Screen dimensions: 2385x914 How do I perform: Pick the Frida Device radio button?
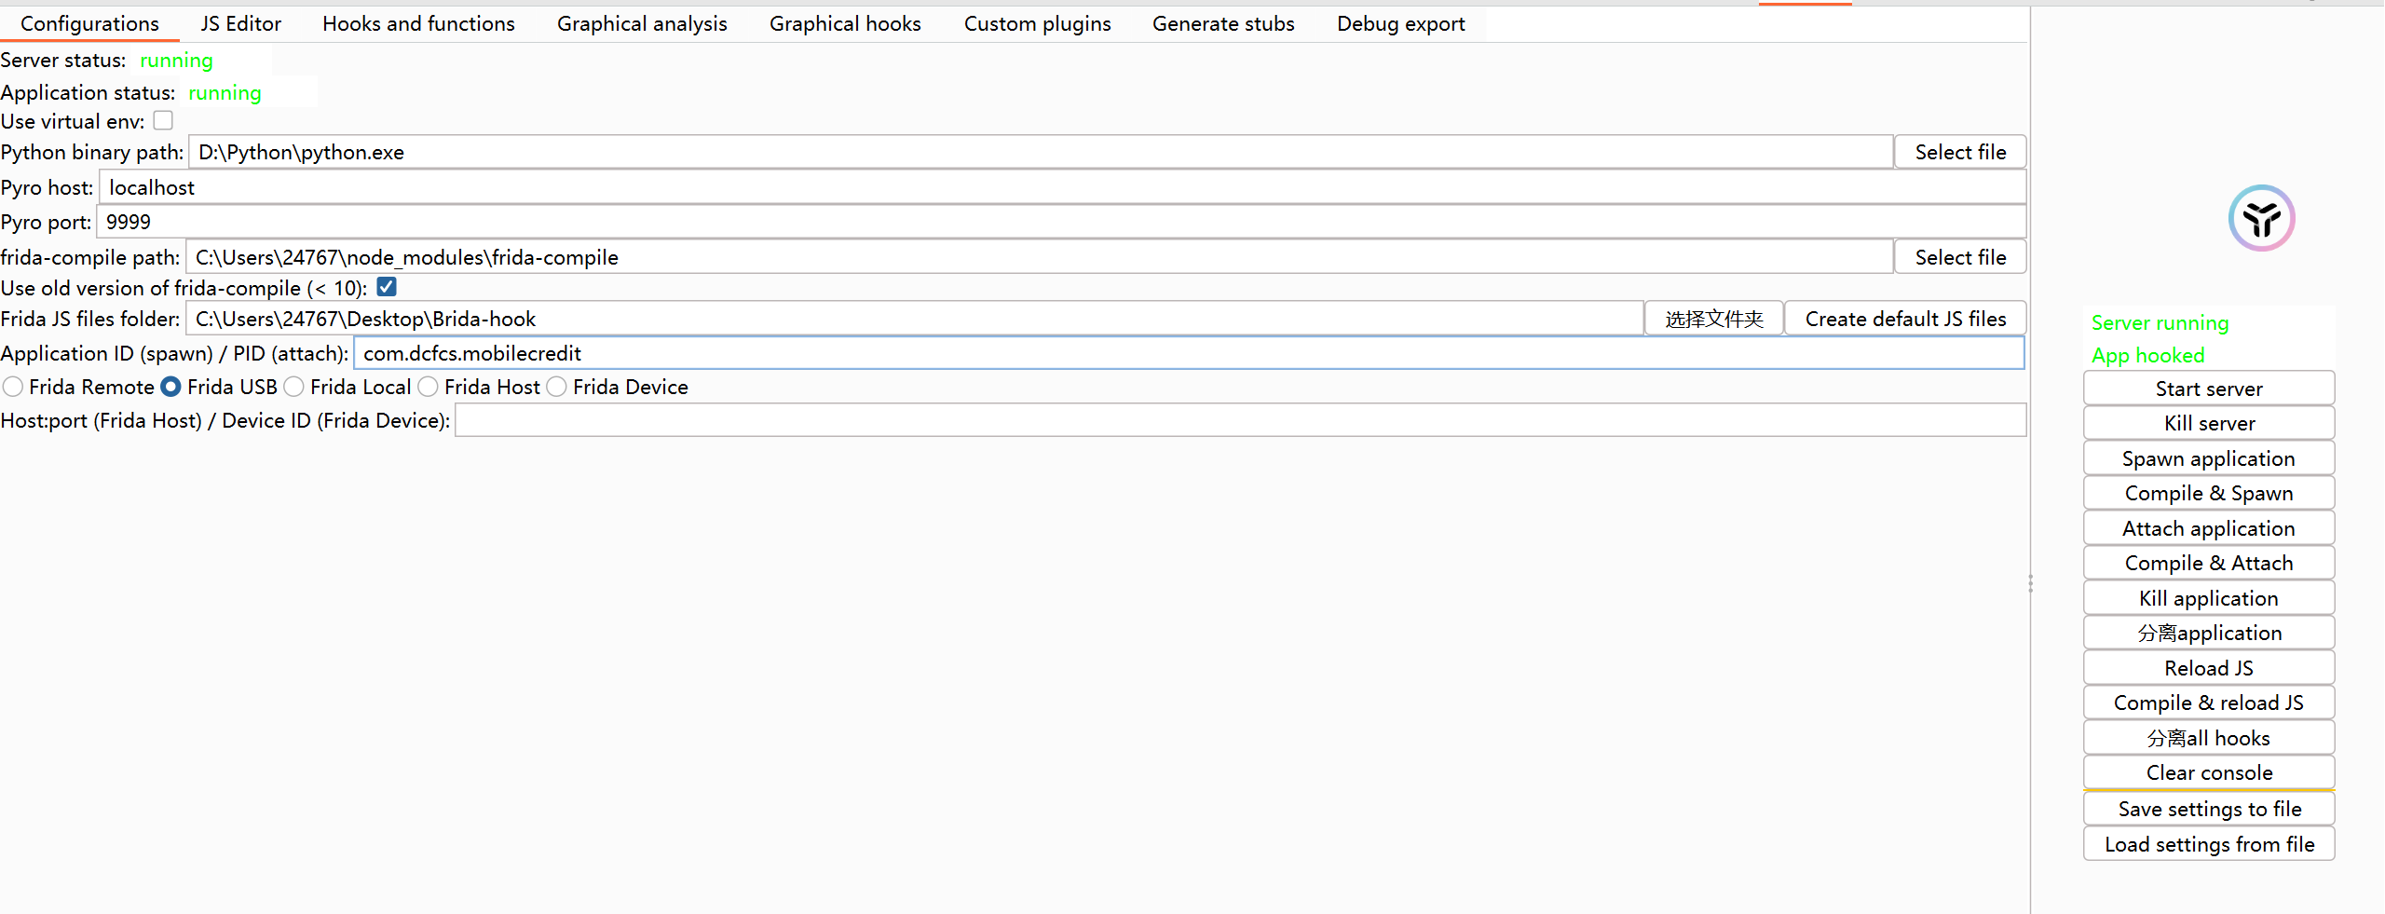pyautogui.click(x=557, y=387)
